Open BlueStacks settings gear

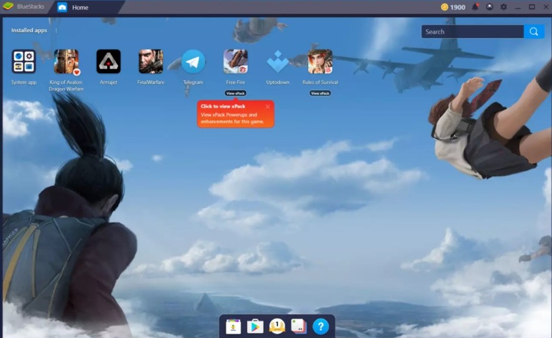tap(503, 7)
